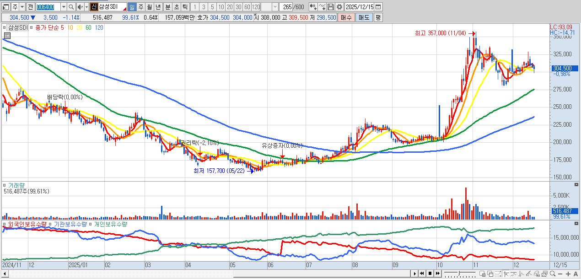Click the 신 badge before 삼성SDI

pyautogui.click(x=94, y=7)
